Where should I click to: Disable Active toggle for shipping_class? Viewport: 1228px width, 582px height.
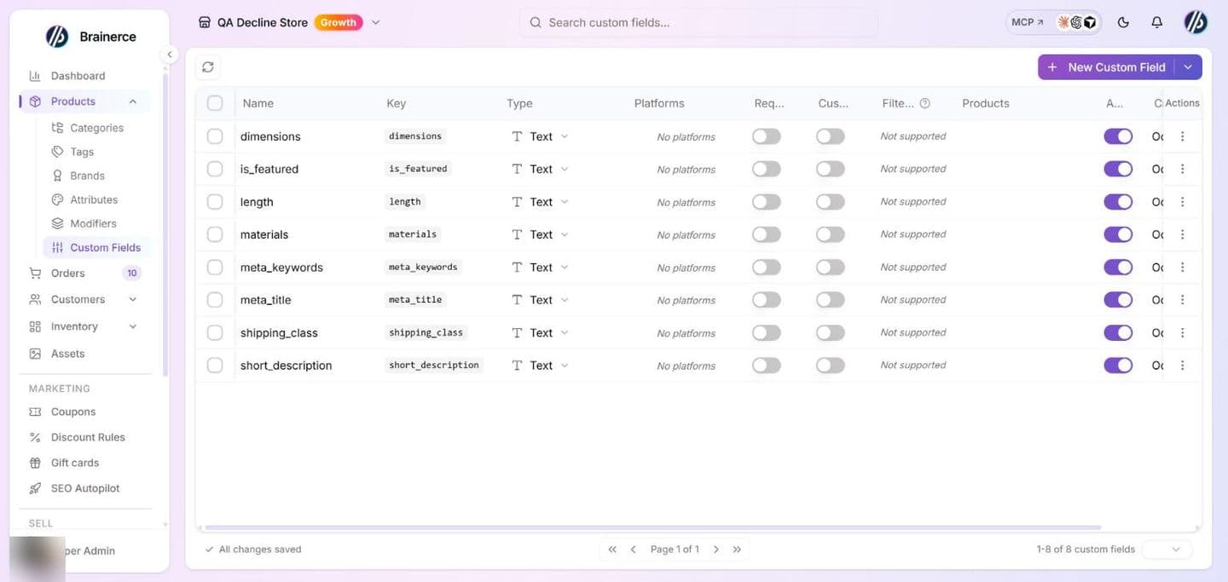coord(1118,332)
